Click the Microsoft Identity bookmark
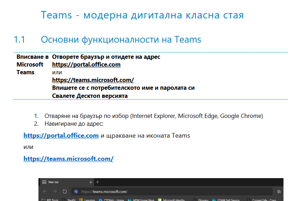Viewport: 293px width, 201px height. (172, 200)
